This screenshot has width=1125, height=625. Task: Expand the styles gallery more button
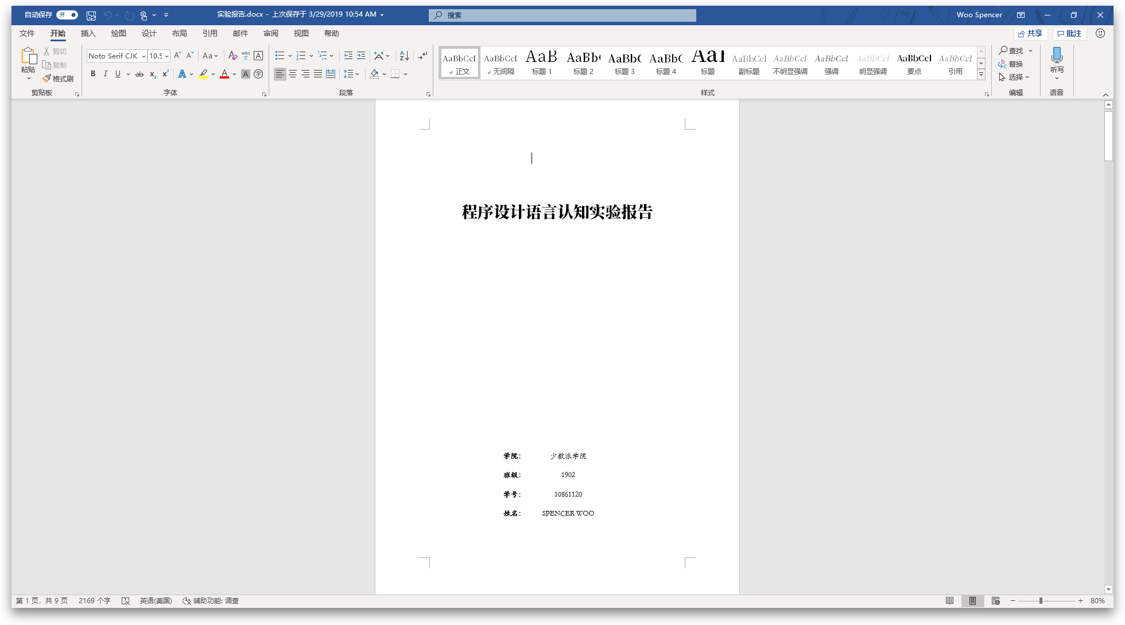(x=982, y=74)
